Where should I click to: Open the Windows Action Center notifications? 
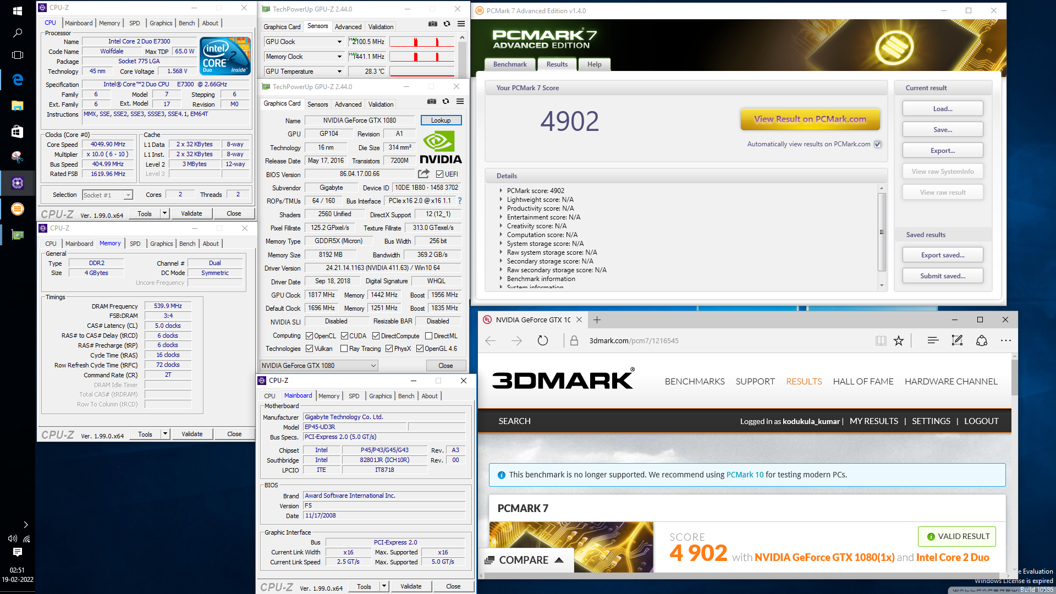[18, 552]
